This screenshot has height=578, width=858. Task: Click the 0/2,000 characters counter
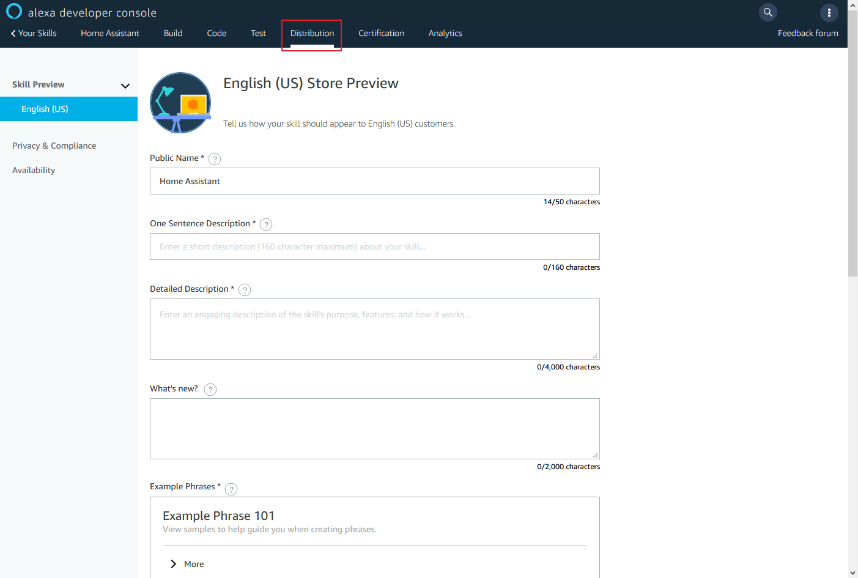coord(569,467)
